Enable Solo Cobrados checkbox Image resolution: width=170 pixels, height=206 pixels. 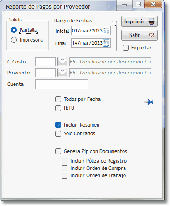pyautogui.click(x=58, y=133)
